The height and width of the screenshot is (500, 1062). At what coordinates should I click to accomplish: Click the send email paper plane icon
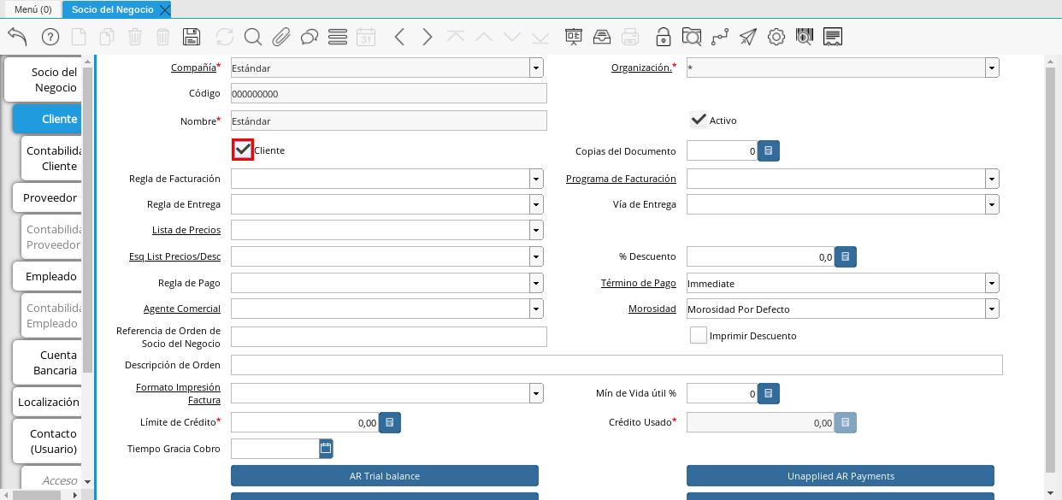748,37
